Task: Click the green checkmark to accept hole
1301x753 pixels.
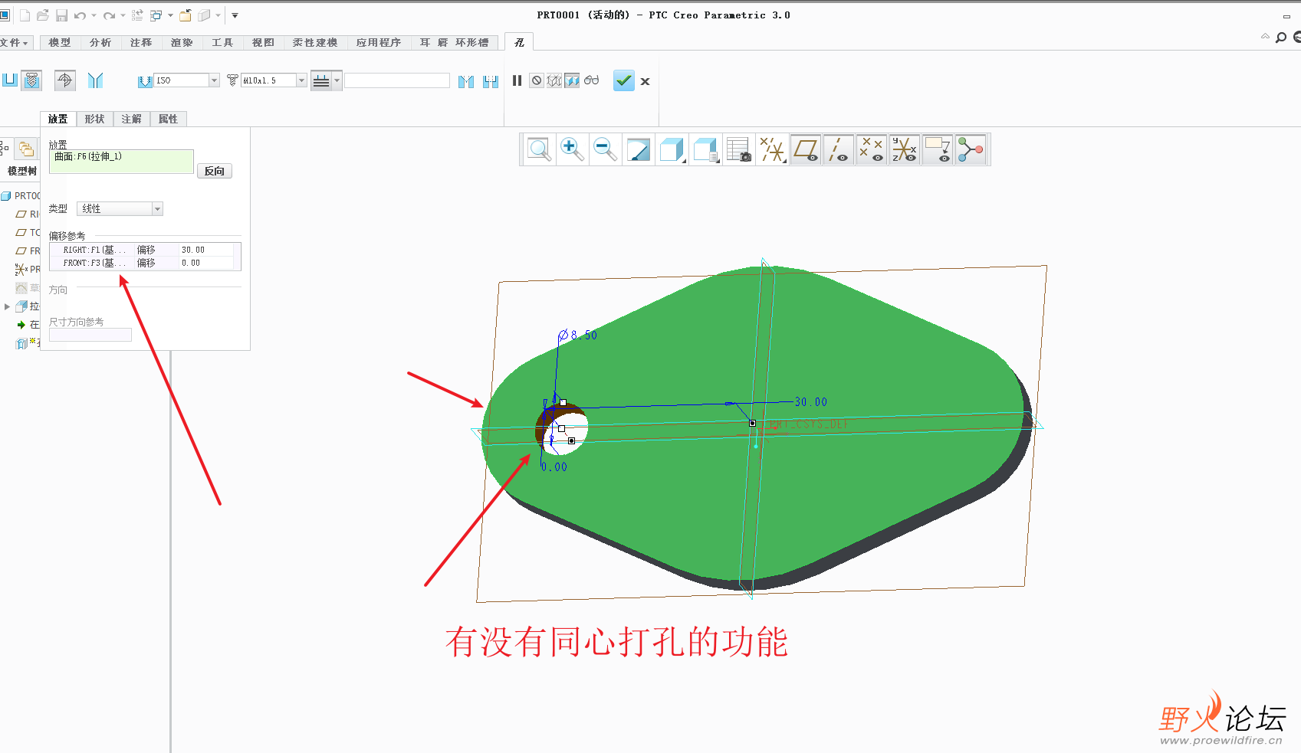Action: [624, 80]
